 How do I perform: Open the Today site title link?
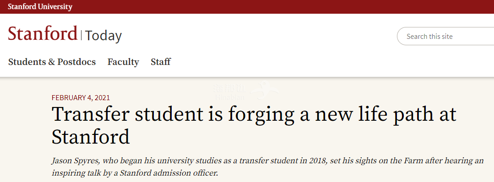click(103, 36)
